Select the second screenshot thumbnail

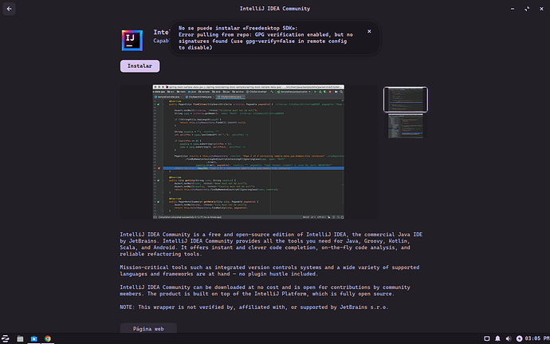click(406, 126)
